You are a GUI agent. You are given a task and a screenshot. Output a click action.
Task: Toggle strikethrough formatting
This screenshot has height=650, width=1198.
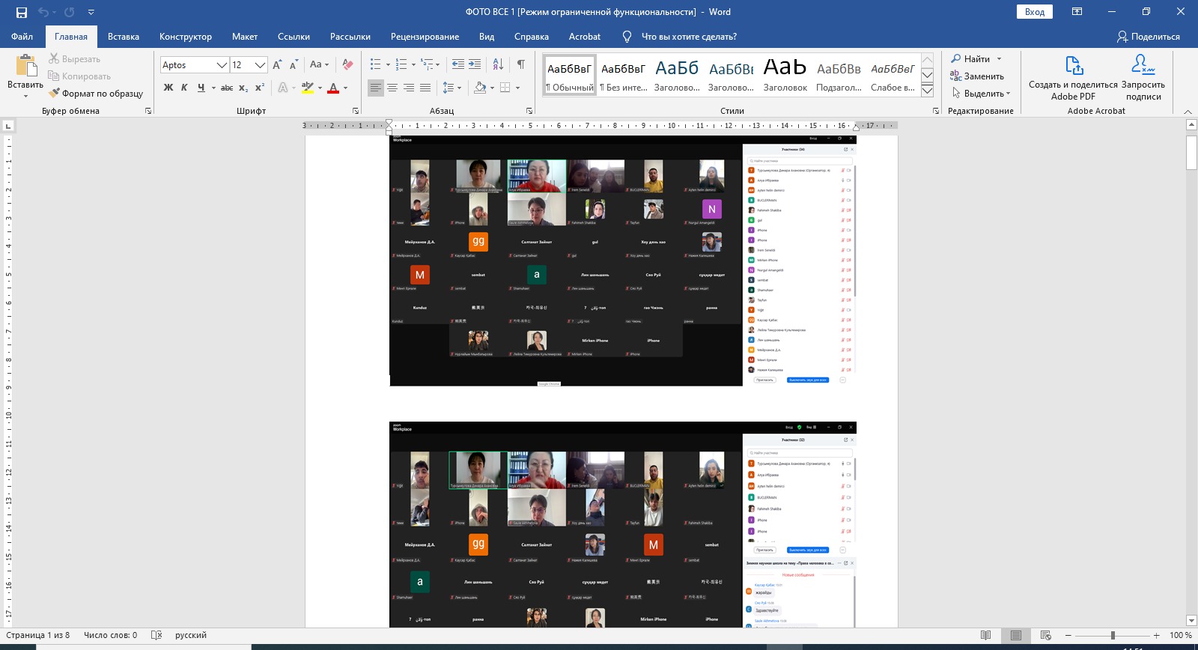227,88
